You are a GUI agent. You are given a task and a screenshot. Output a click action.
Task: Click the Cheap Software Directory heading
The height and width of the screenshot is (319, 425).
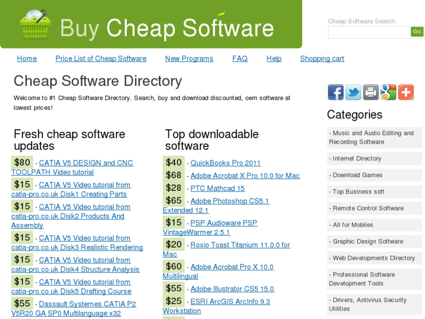click(98, 81)
